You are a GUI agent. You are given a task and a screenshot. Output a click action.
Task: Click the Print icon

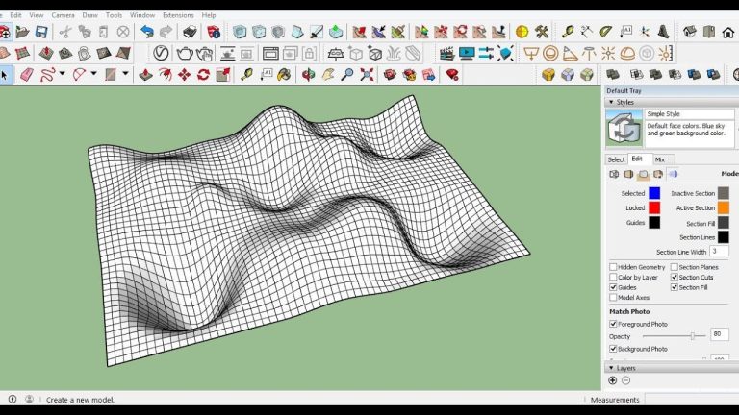190,32
